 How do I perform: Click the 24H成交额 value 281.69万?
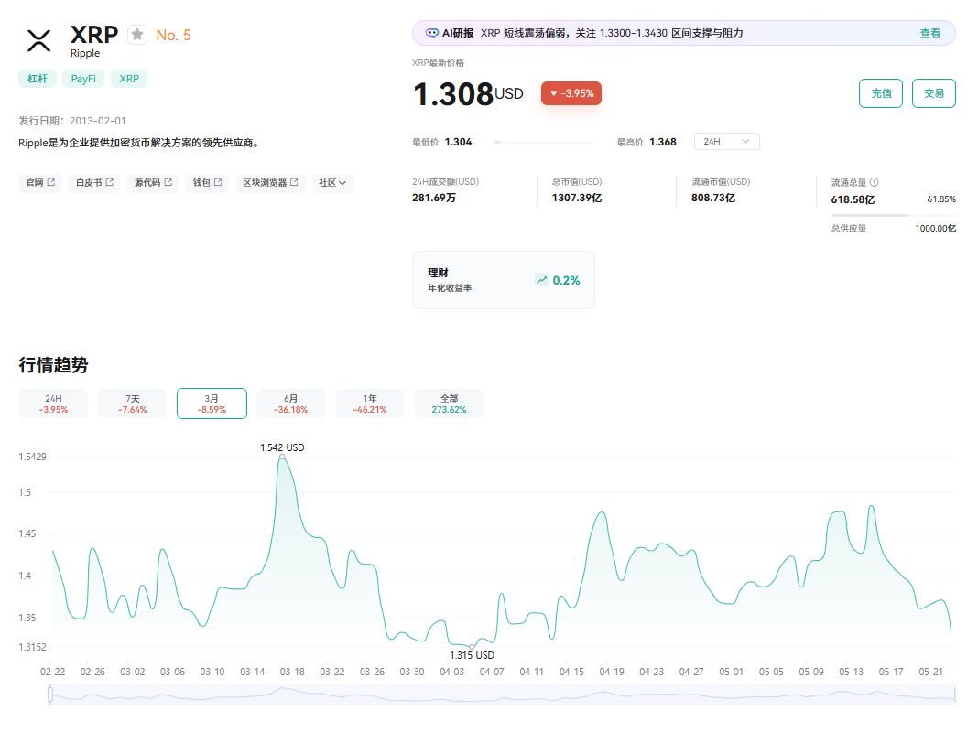434,198
